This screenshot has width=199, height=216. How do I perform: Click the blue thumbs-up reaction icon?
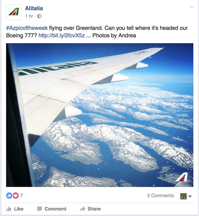tap(9, 195)
